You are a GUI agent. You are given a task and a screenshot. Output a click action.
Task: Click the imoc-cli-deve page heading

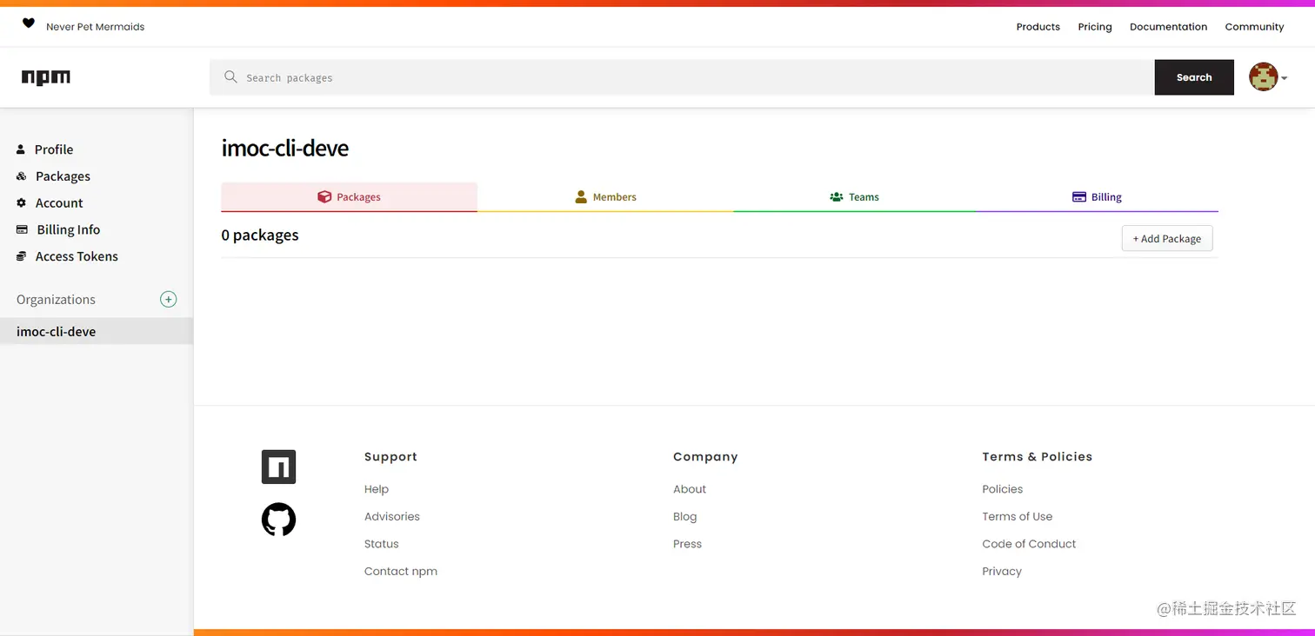click(x=285, y=148)
